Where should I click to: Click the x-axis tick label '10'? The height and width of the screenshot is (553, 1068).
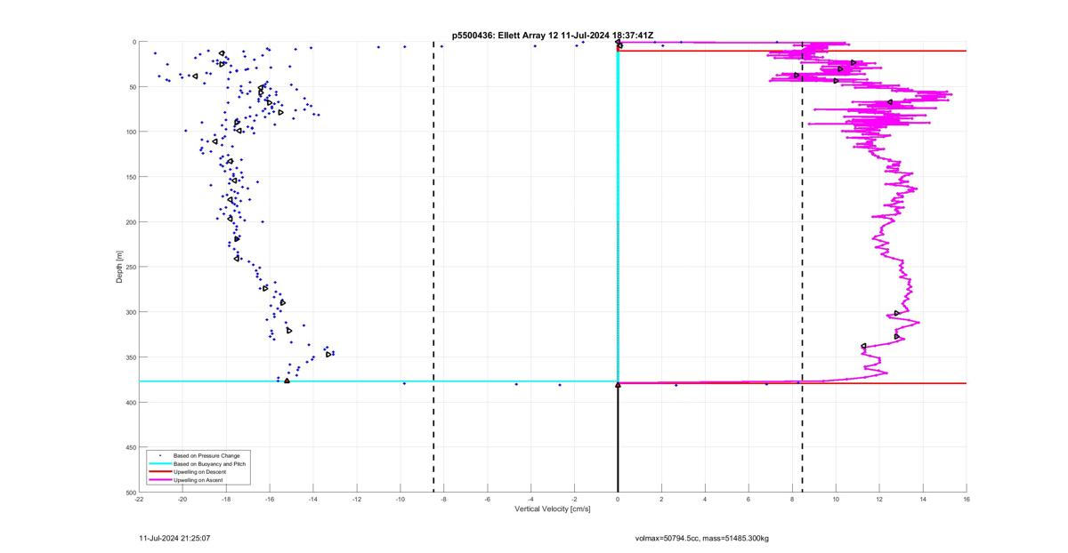(836, 499)
